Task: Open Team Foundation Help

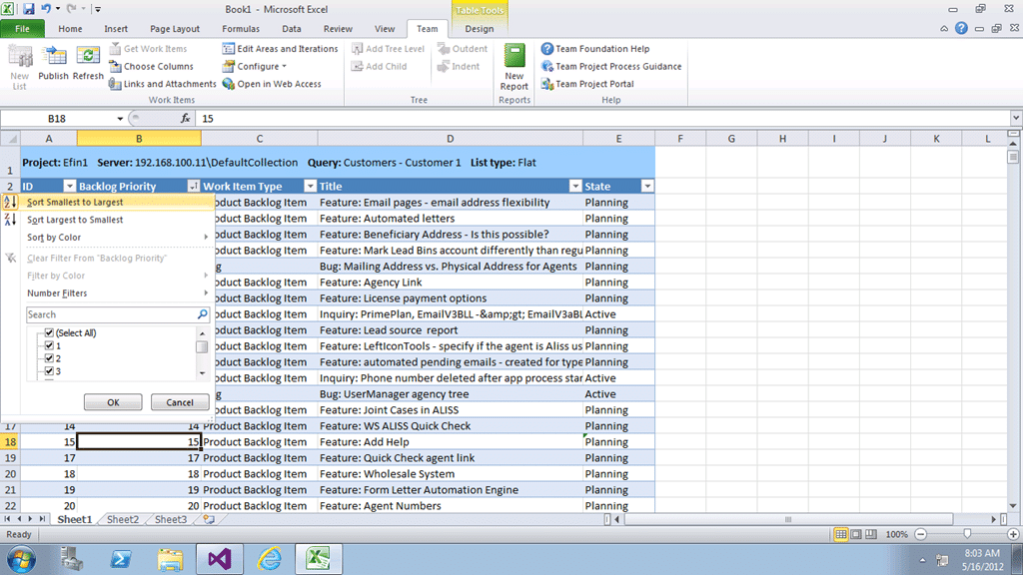Action: coord(595,49)
